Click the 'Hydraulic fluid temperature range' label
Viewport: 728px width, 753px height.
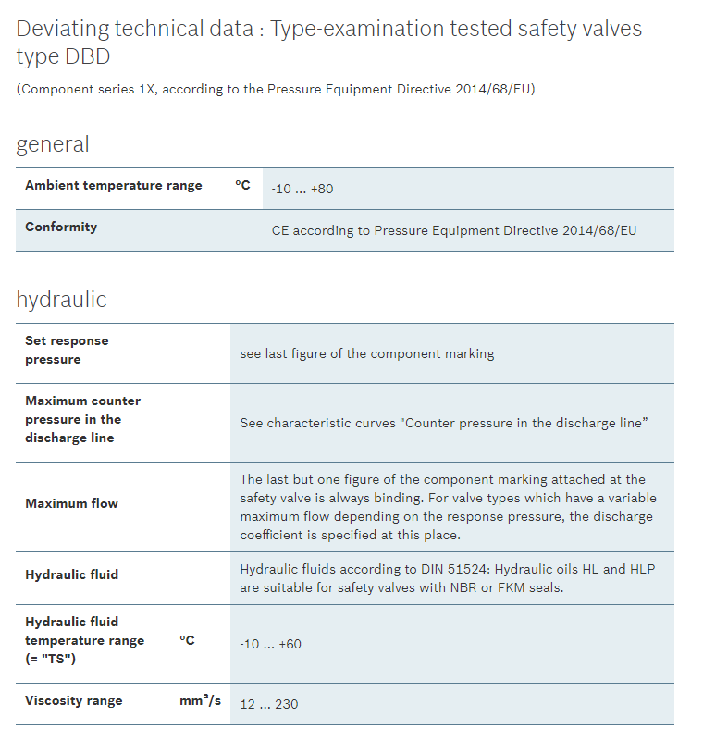(84, 640)
